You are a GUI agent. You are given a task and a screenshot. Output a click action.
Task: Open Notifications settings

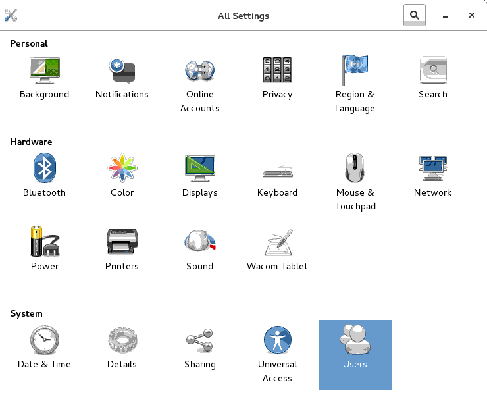click(x=122, y=71)
